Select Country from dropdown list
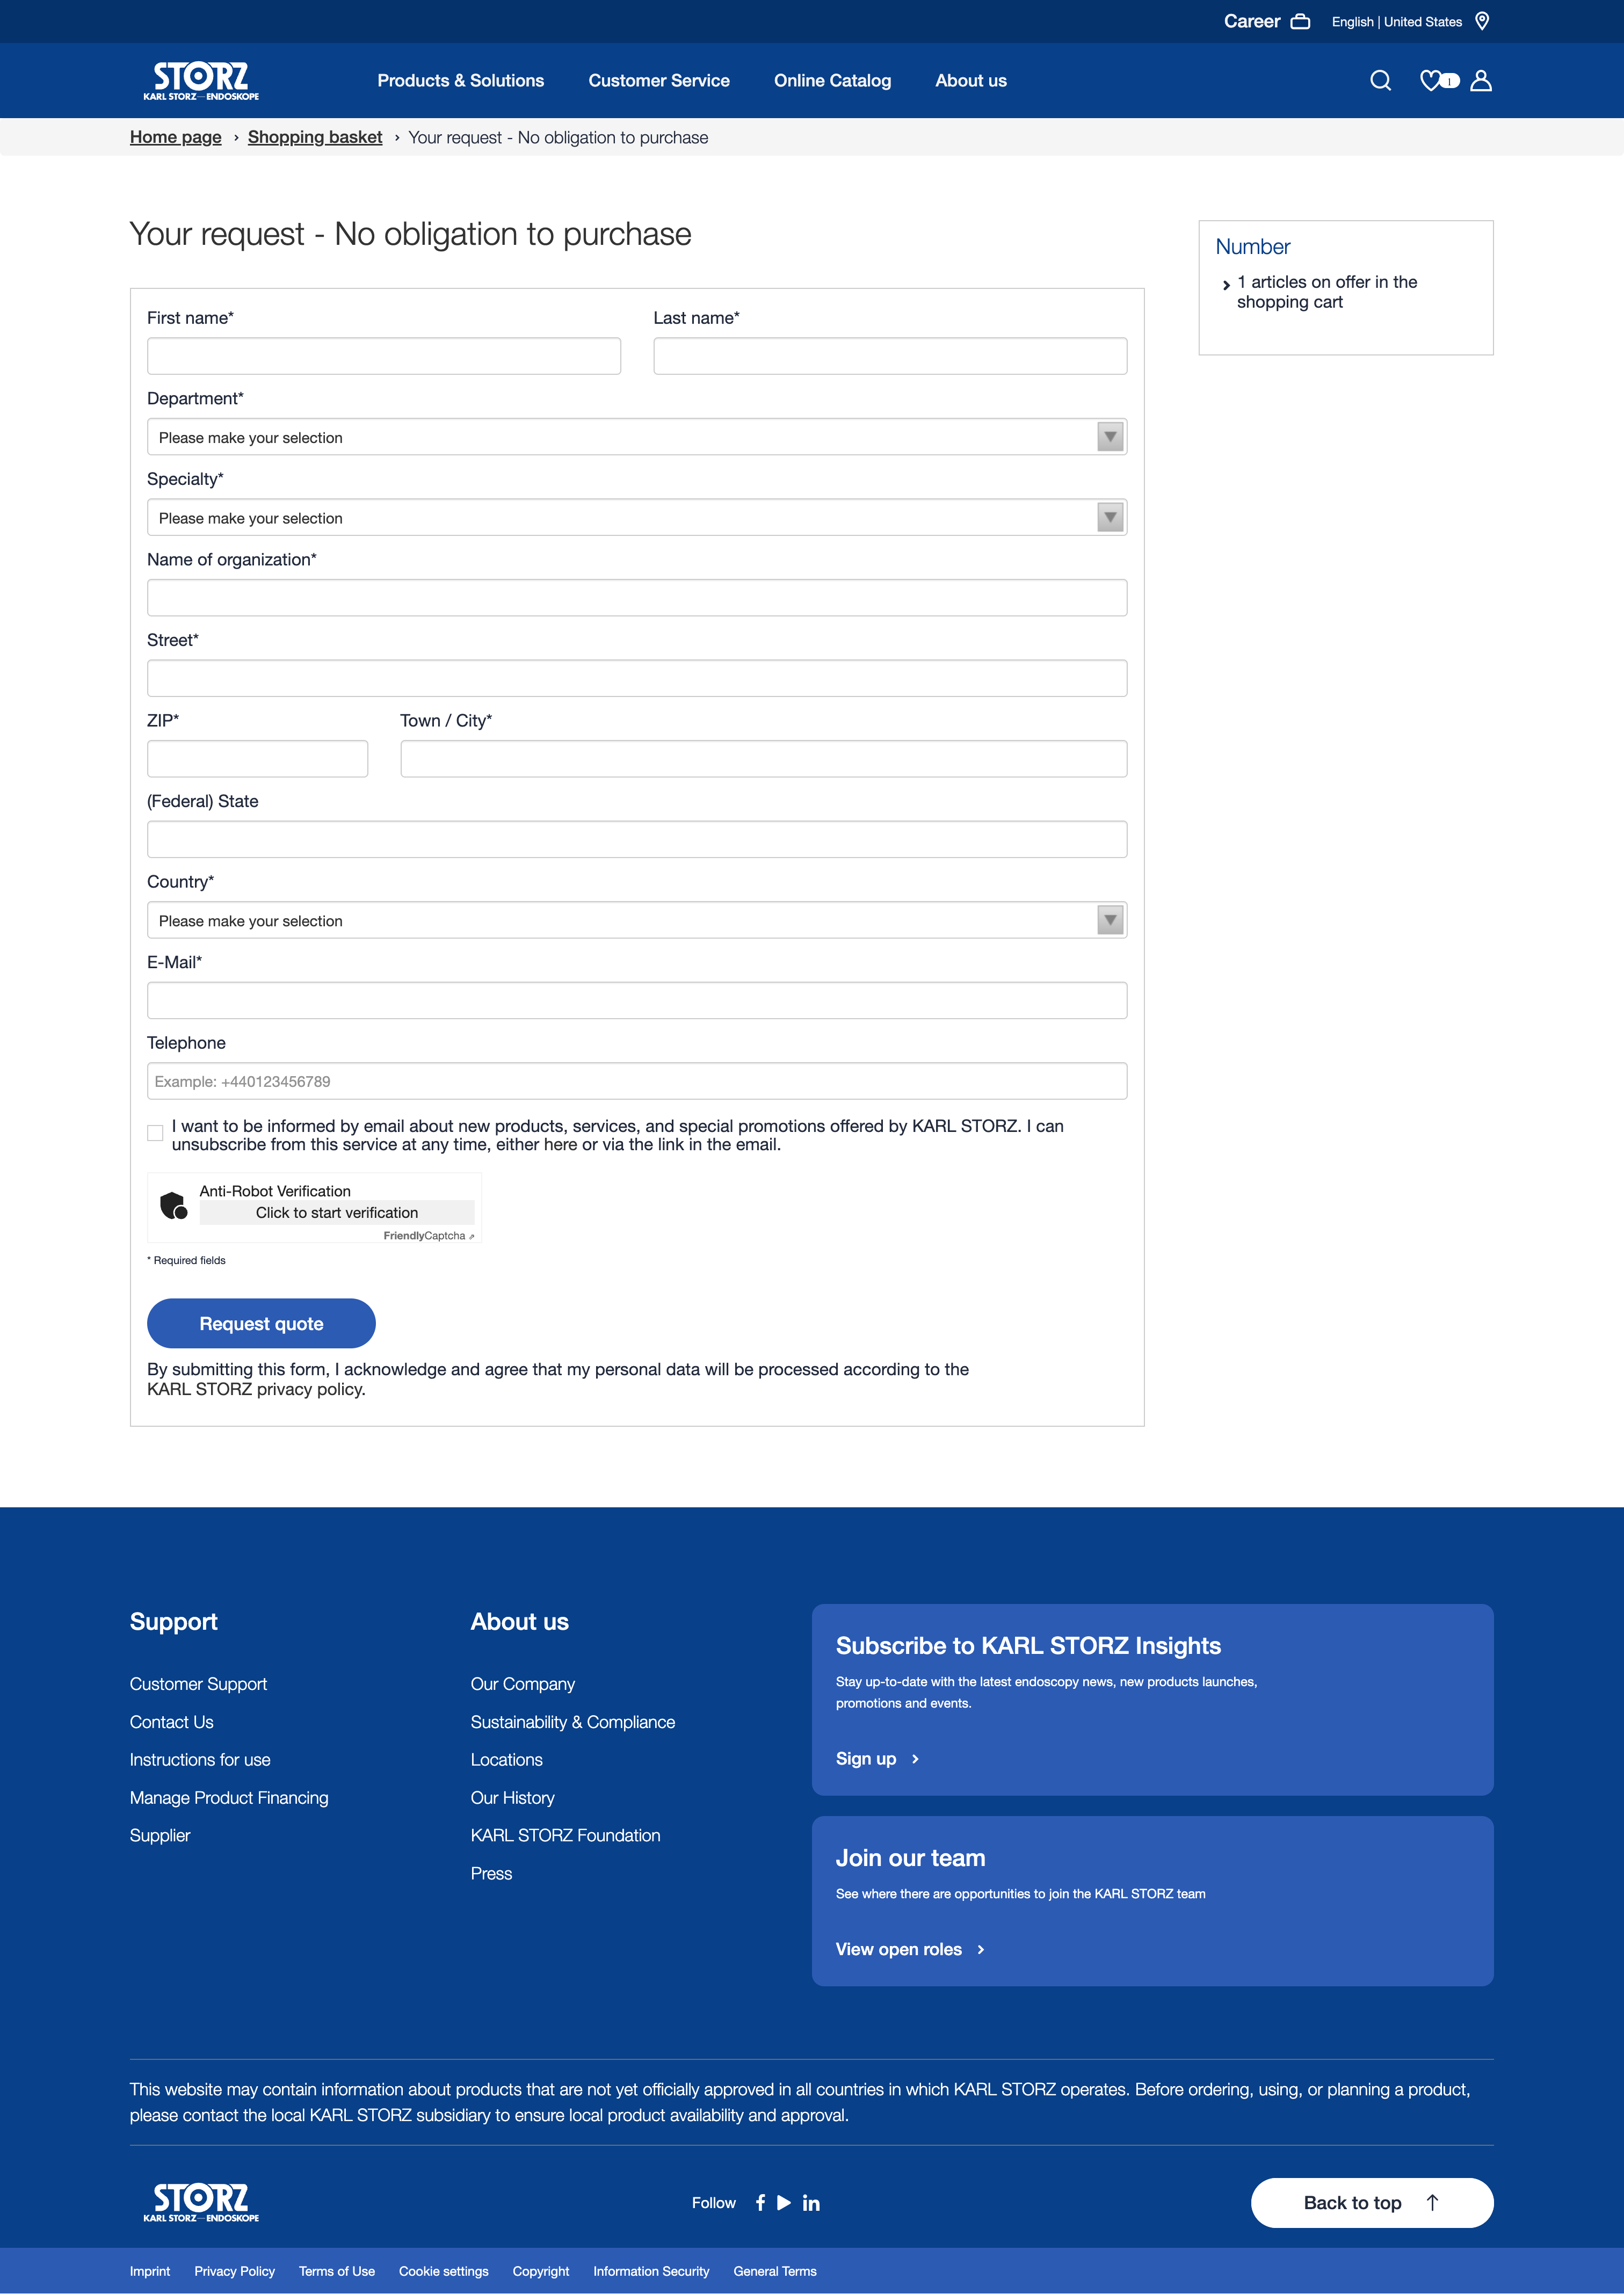 tap(636, 920)
